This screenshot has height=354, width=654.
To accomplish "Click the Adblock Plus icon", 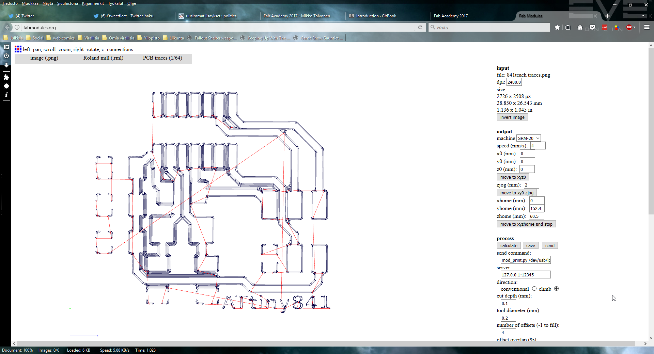I will pyautogui.click(x=629, y=27).
